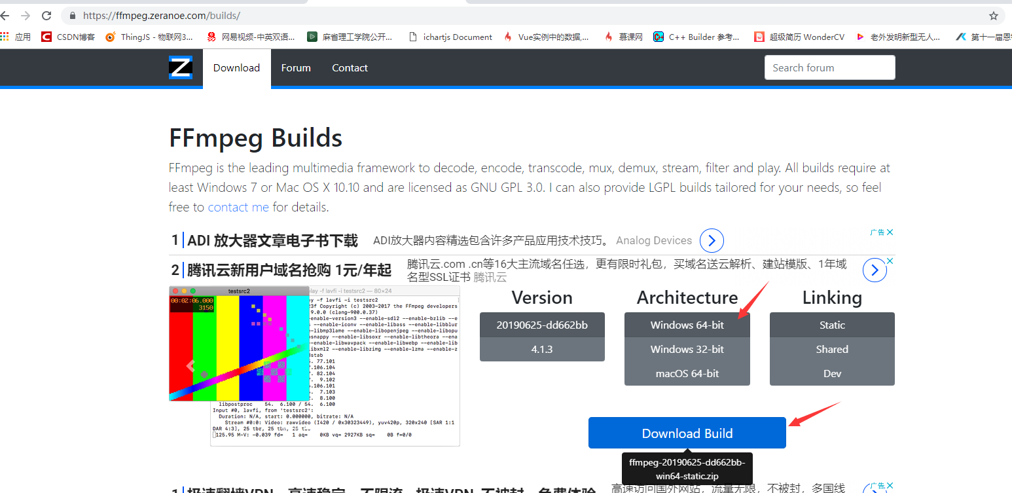The width and height of the screenshot is (1012, 493).
Task: Choose the Windows 64-bit architecture
Action: [687, 325]
